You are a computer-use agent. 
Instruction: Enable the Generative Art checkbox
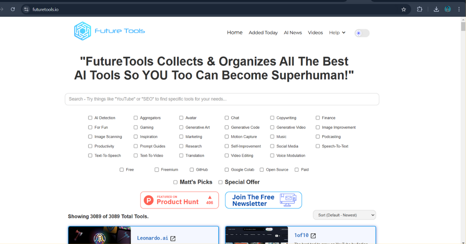[x=181, y=127]
